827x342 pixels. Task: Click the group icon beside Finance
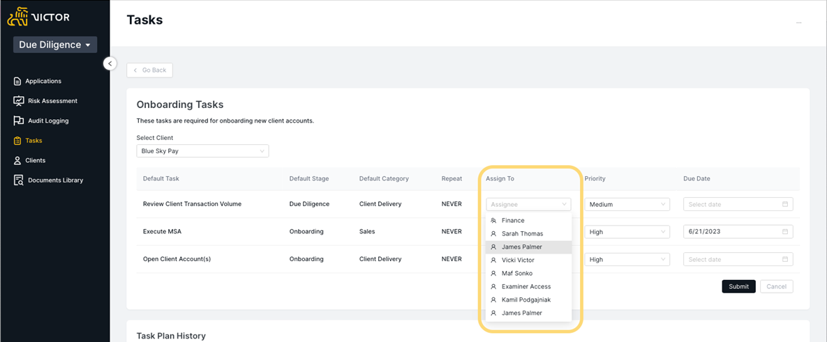(x=493, y=221)
